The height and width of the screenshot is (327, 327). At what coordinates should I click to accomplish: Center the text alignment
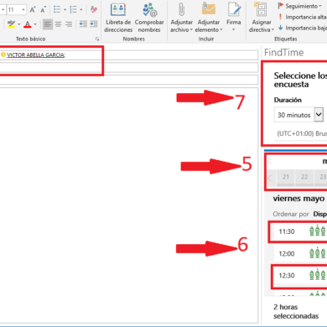pyautogui.click(x=58, y=24)
